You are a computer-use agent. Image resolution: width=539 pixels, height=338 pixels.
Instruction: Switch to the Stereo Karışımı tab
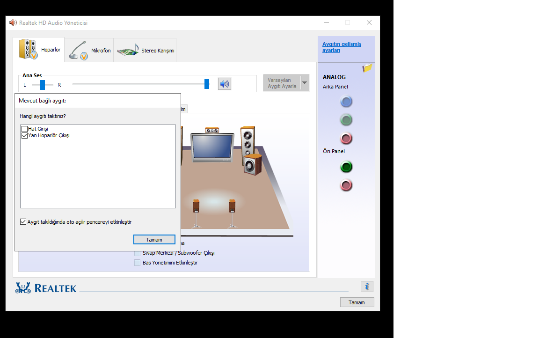coord(145,50)
